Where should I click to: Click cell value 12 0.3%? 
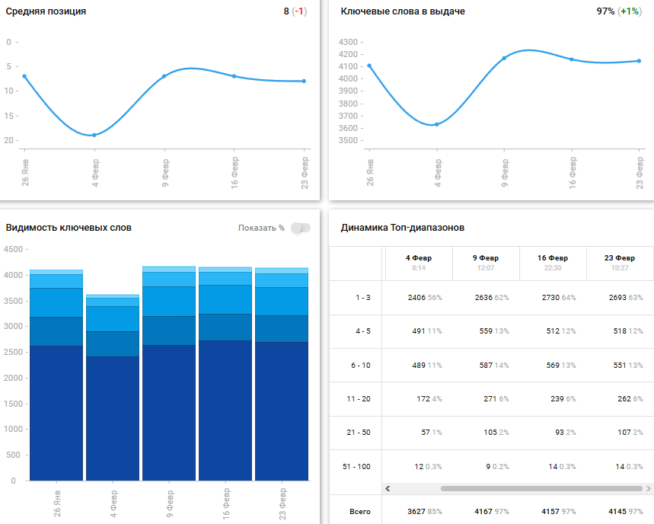pos(429,466)
